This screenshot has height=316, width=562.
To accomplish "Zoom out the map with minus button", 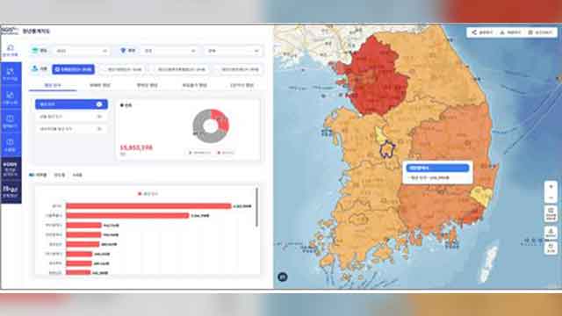I will point(551,197).
